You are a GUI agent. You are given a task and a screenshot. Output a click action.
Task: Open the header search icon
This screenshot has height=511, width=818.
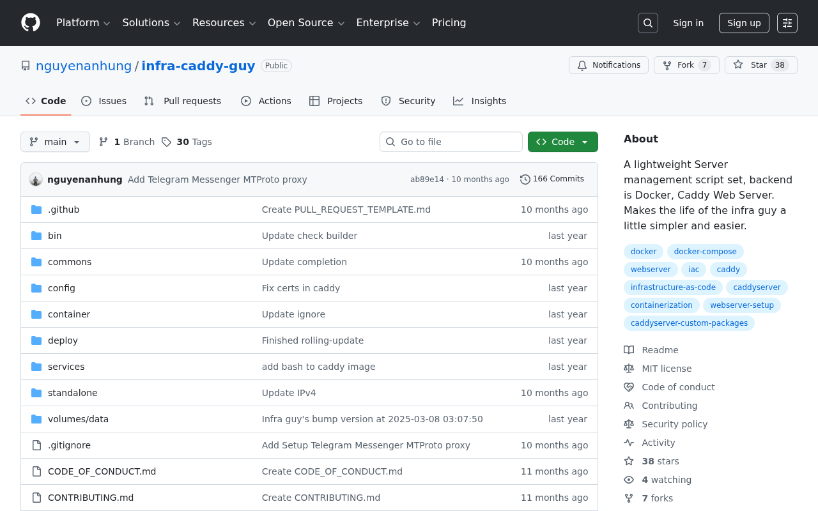point(647,22)
